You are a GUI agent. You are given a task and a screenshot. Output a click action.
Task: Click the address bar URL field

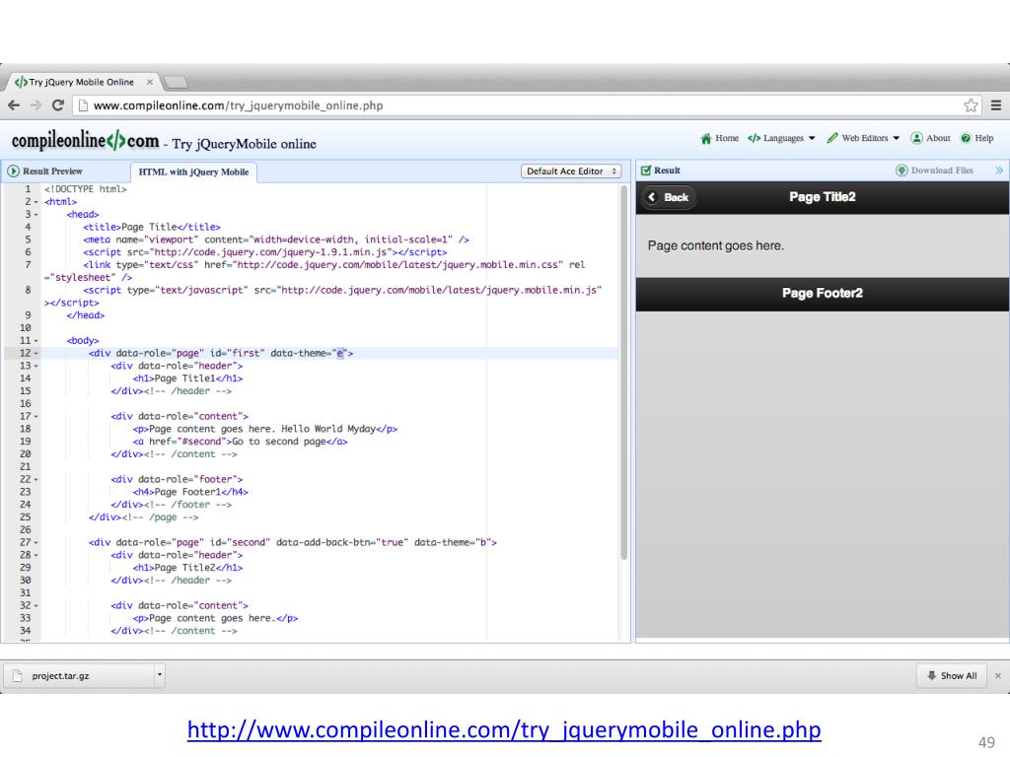525,105
